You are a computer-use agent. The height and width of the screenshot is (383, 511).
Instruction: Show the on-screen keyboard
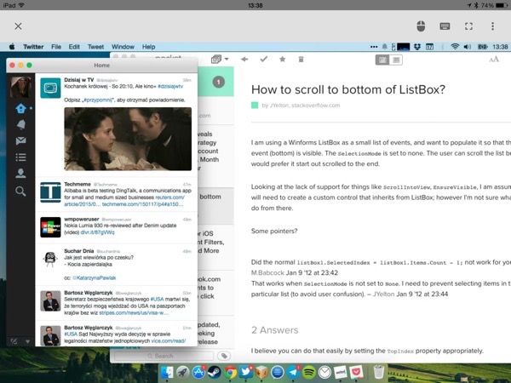coord(445,26)
